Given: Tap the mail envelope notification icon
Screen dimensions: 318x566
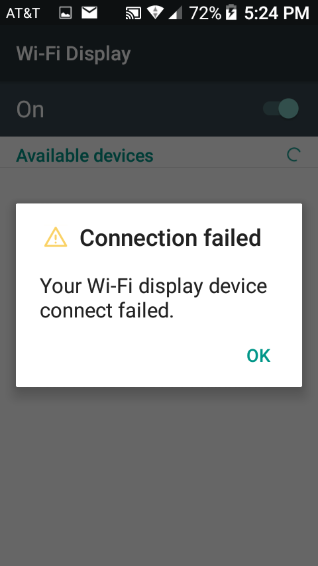Looking at the screenshot, I should 89,13.
